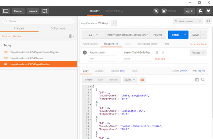Screen dimensions: 213x139
Task: Open a new window icon
Action: (45, 11)
